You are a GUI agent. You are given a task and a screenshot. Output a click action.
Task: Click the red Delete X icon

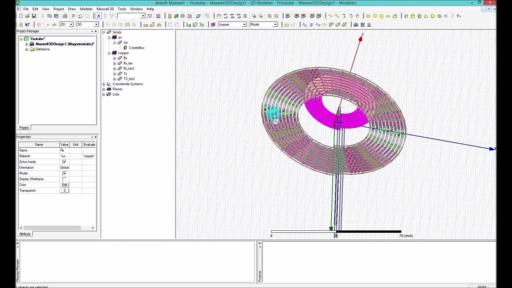74,16
